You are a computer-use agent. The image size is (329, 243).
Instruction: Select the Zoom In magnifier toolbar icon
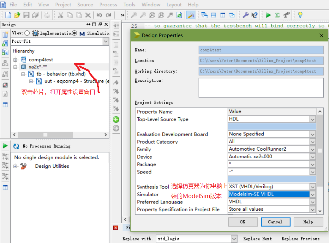(134, 15)
